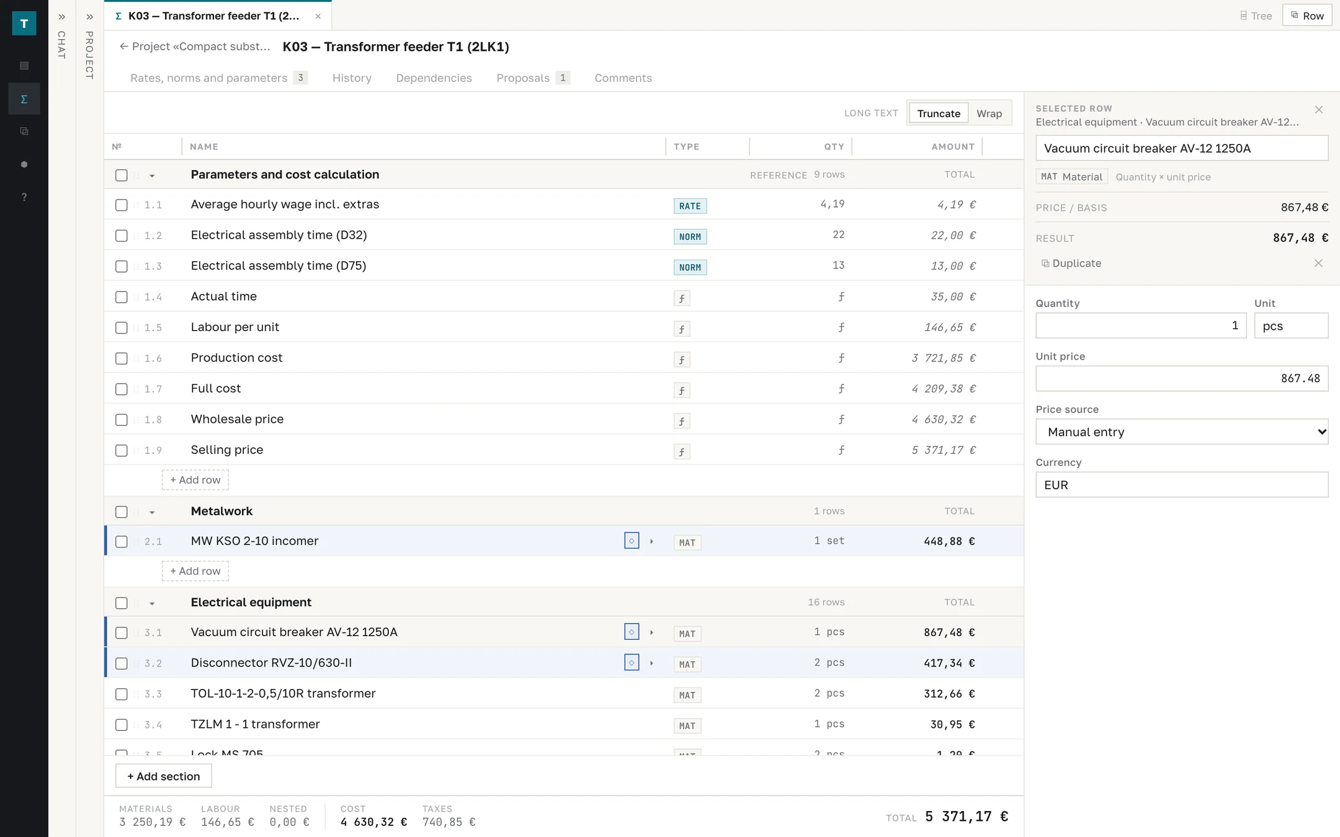Click the NORM badge on assembly time D32
The width and height of the screenshot is (1340, 837).
tap(690, 237)
